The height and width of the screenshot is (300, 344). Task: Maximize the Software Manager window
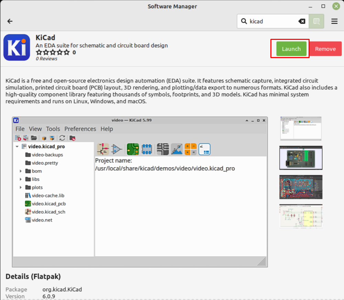pos(323,6)
